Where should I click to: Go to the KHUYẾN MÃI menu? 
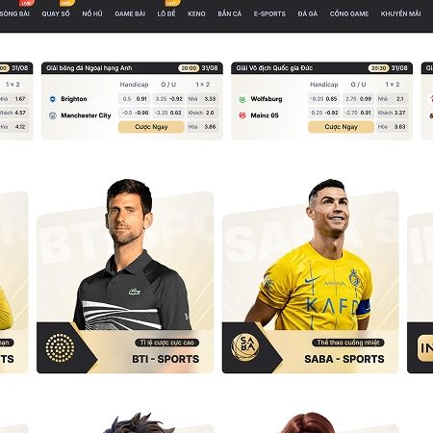point(400,13)
